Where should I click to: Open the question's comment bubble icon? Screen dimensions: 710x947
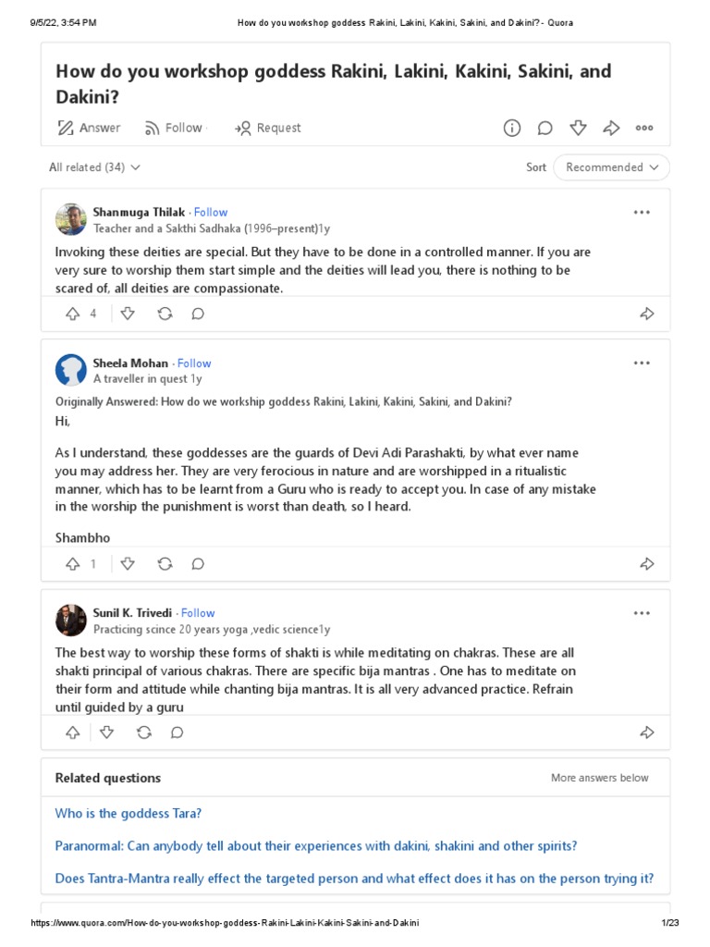tap(545, 128)
